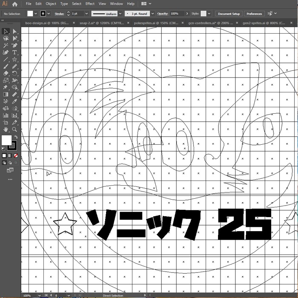Choose the Curvature tool

pos(6,52)
